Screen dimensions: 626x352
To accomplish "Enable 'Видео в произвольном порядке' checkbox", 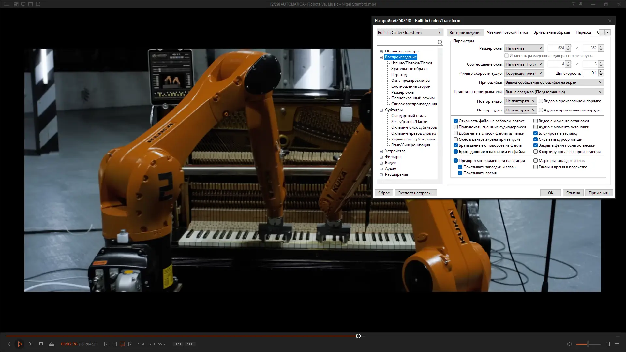I will tap(541, 101).
